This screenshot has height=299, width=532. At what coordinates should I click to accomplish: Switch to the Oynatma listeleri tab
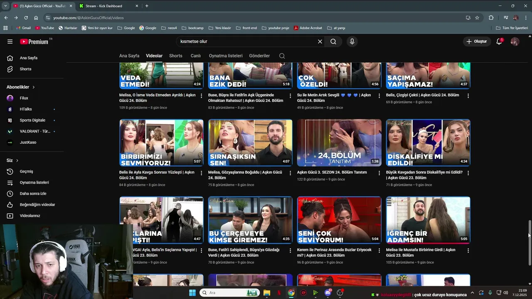click(x=226, y=56)
